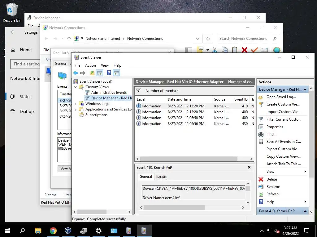The width and height of the screenshot is (317, 237).
Task: Open the Action menu in Event Viewer
Action: point(90,65)
